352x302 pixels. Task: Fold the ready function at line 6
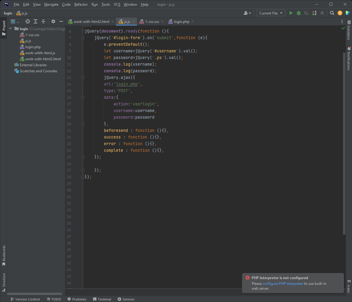(x=83, y=31)
